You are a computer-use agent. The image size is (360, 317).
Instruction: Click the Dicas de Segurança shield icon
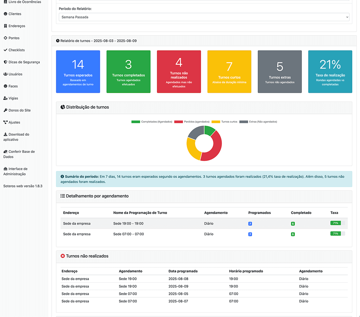[5, 62]
